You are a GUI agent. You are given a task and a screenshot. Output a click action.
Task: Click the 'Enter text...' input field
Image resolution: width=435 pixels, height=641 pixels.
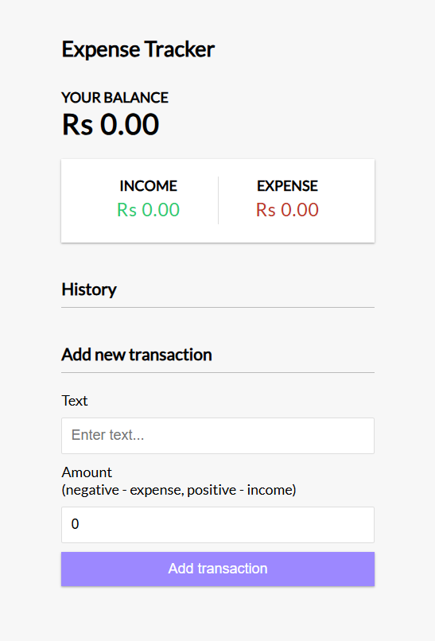click(x=218, y=435)
